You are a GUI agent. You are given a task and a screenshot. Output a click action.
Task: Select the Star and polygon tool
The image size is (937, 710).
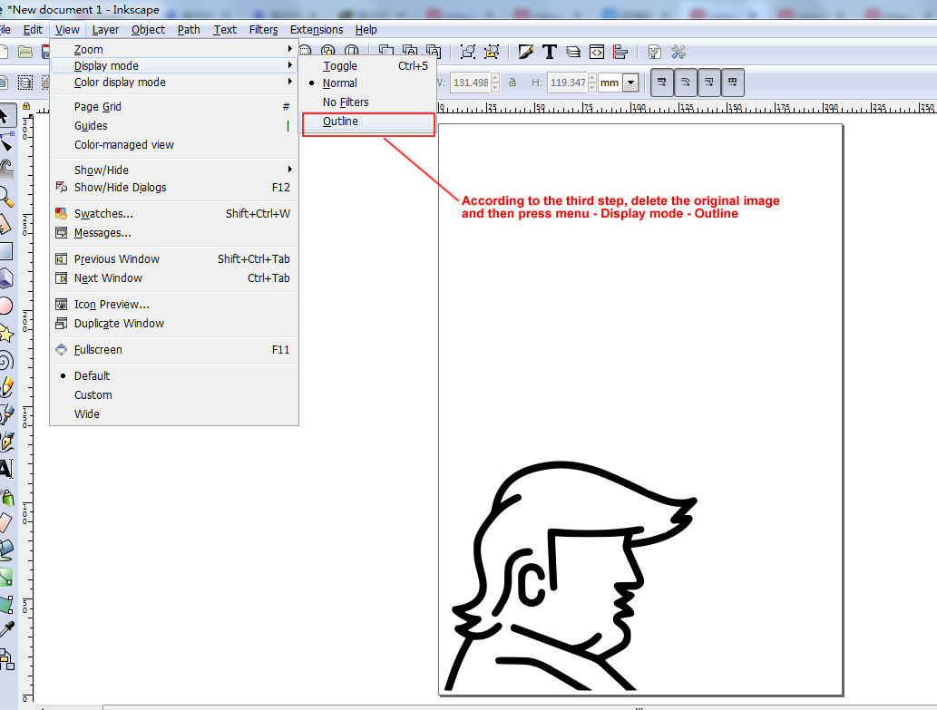click(5, 334)
